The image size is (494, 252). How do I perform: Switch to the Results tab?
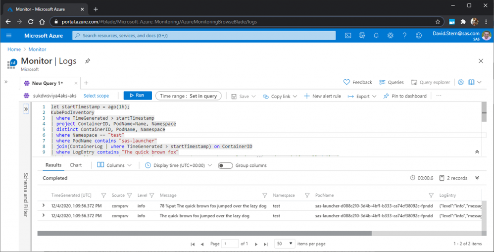pyautogui.click(x=53, y=165)
